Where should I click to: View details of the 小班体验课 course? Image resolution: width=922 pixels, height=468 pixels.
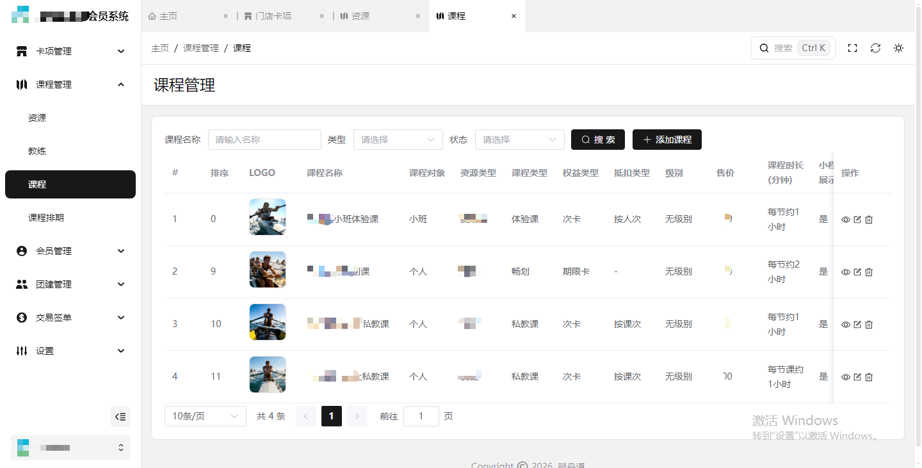pos(845,219)
